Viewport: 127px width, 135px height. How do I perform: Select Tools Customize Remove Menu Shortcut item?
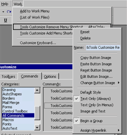(x=62, y=27)
